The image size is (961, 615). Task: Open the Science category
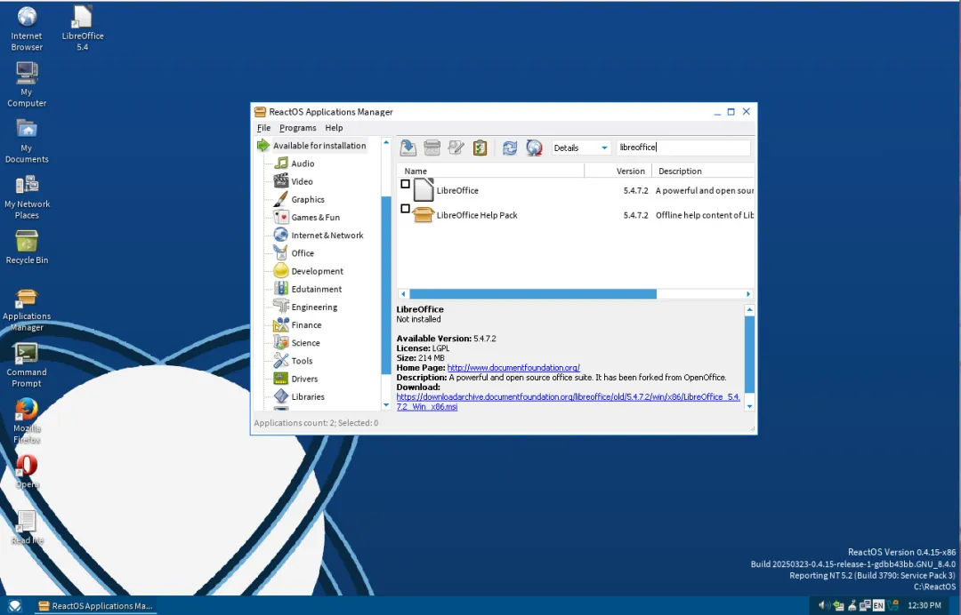(296, 343)
